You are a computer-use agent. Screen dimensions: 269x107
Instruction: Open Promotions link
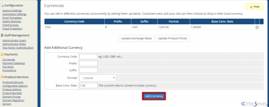[9, 70]
